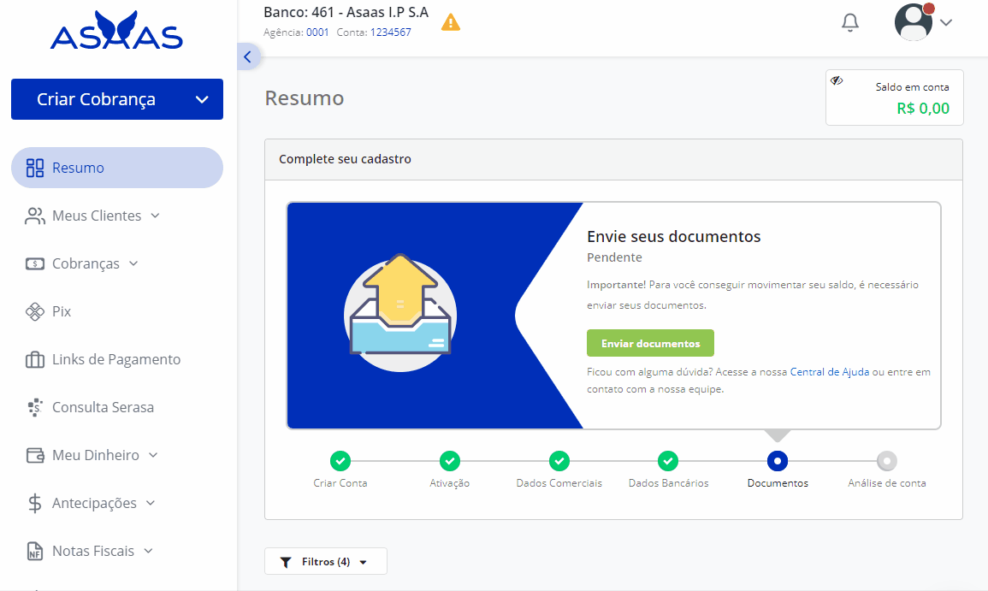Open the user profile avatar
Screen dimensions: 988x591
click(914, 22)
